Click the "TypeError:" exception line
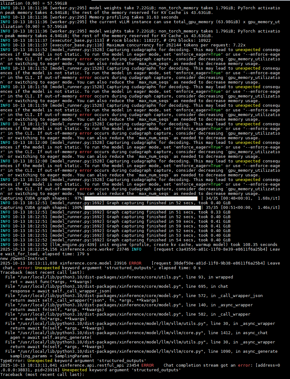 coord(73,361)
